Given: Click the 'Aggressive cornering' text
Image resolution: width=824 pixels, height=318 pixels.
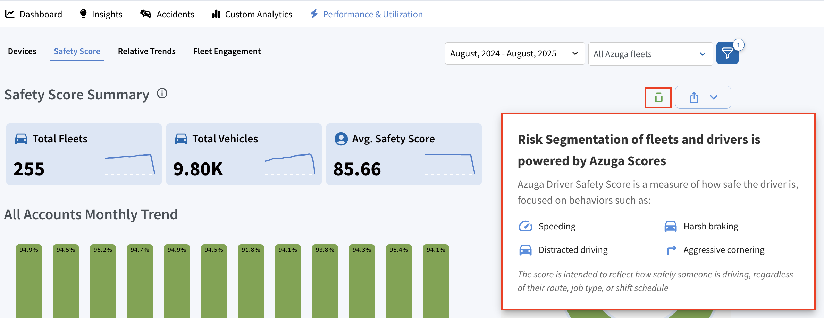Looking at the screenshot, I should coord(724,250).
